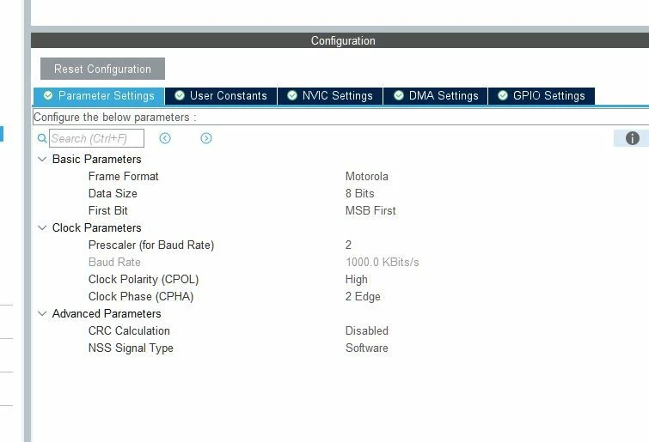Click the magnifier search icon

coord(42,138)
